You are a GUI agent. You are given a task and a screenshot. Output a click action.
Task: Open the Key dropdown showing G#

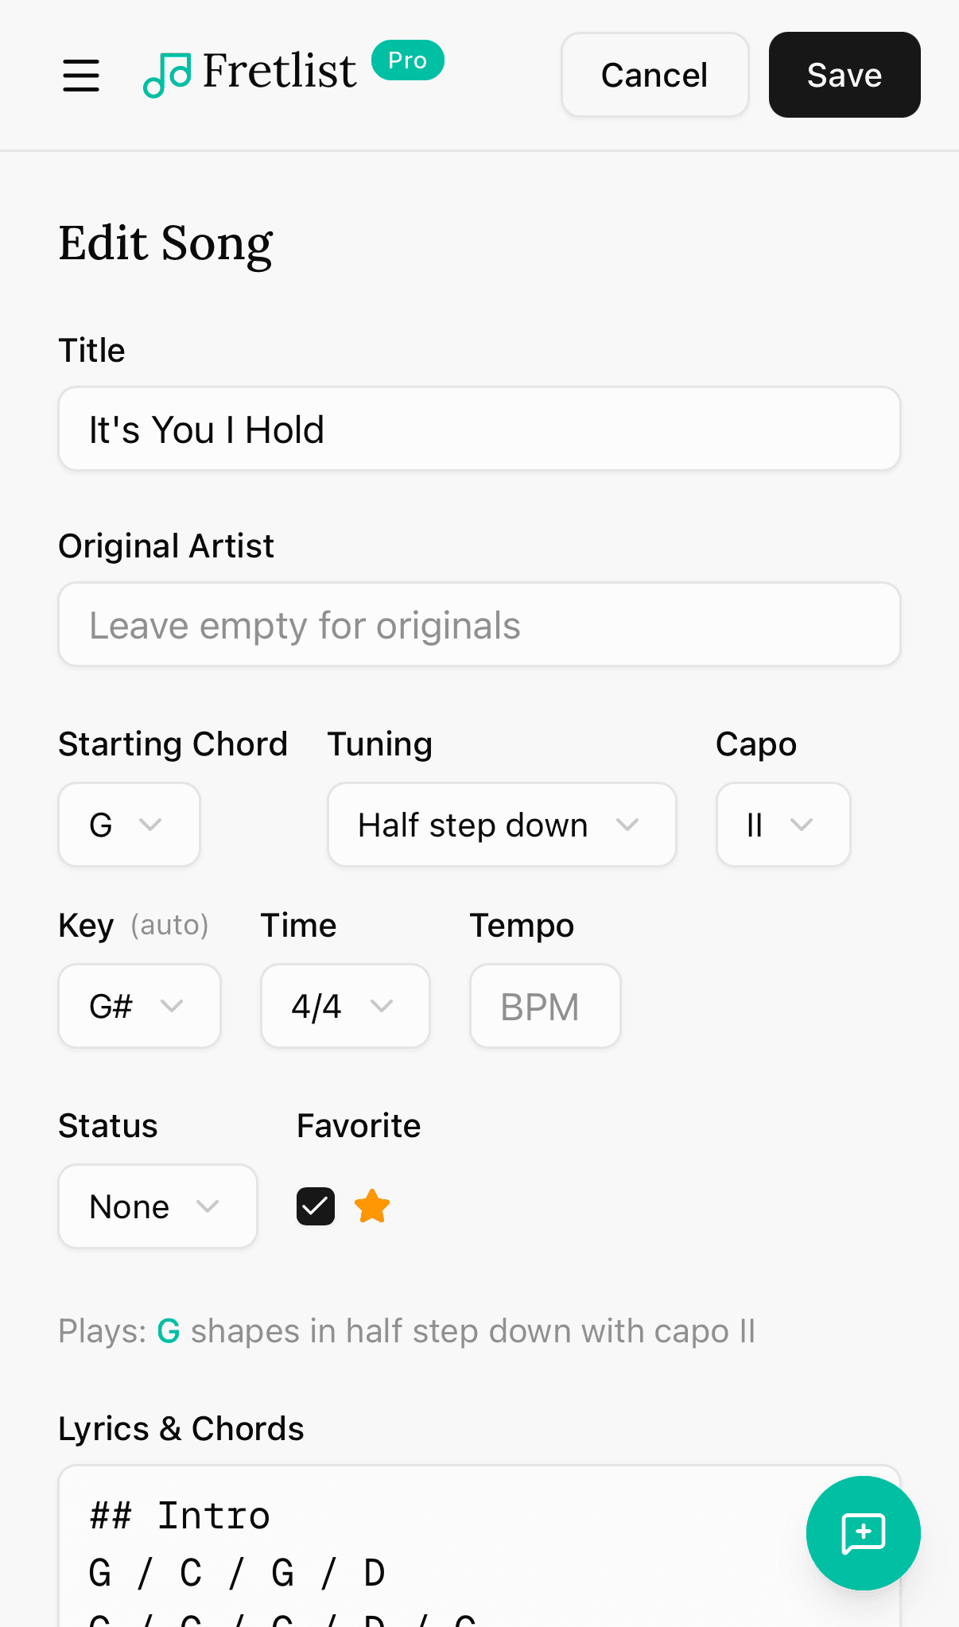(139, 1005)
